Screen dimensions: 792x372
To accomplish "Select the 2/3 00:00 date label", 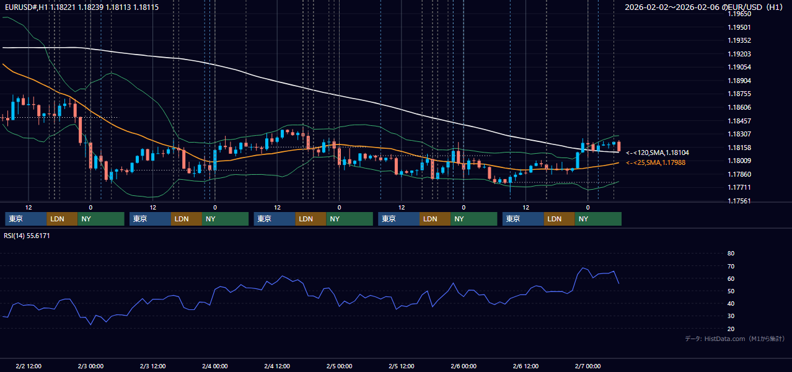I will click(90, 366).
